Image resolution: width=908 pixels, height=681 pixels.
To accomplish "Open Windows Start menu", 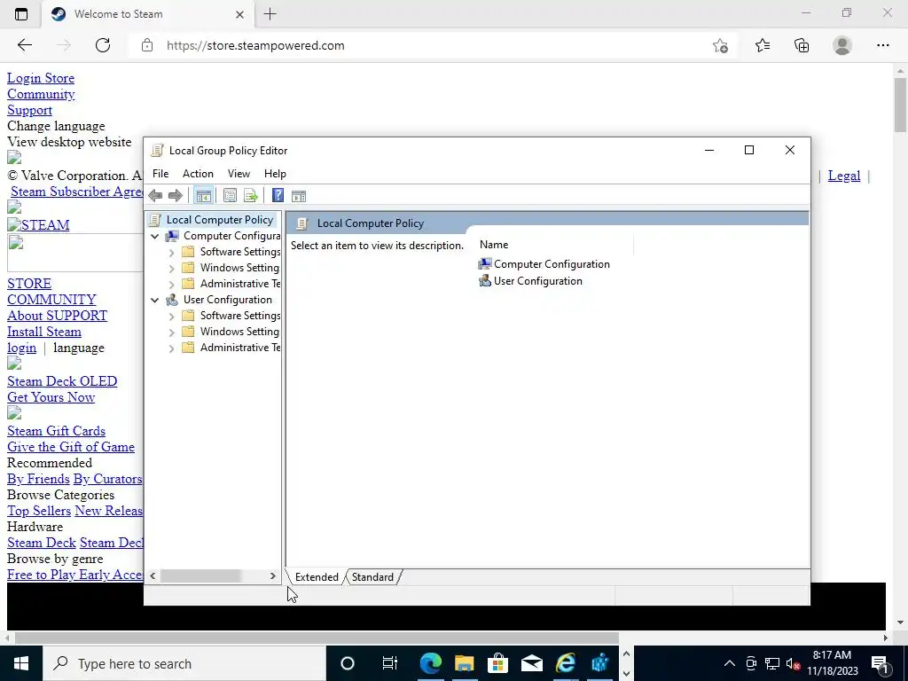I will (x=21, y=663).
